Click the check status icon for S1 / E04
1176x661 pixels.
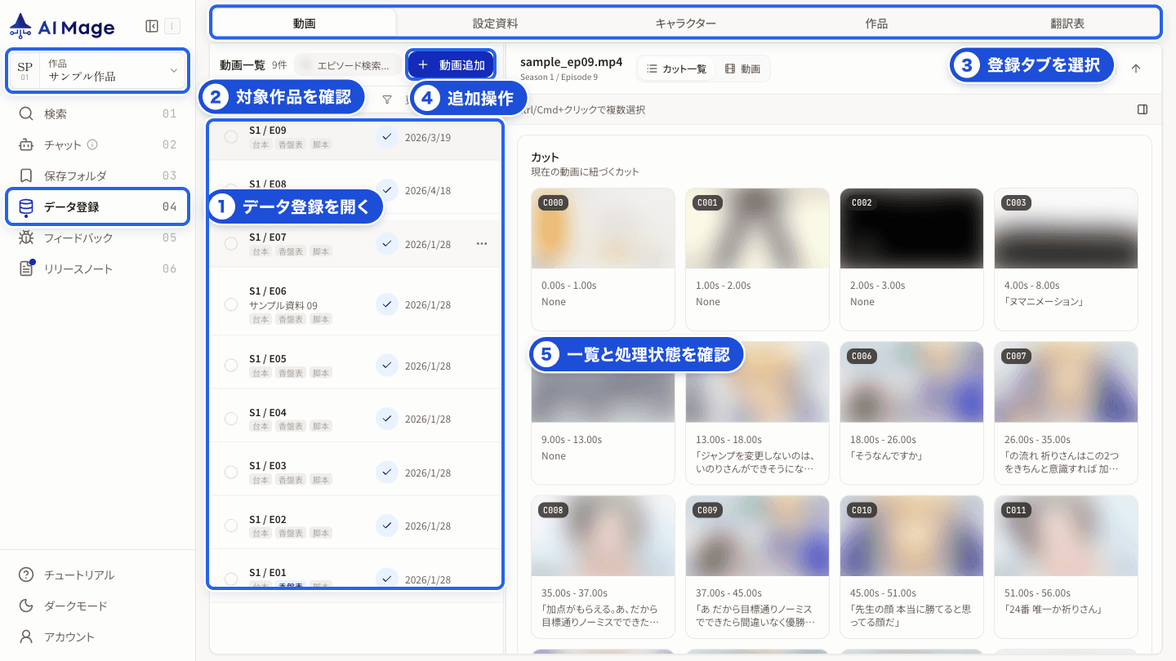(387, 419)
